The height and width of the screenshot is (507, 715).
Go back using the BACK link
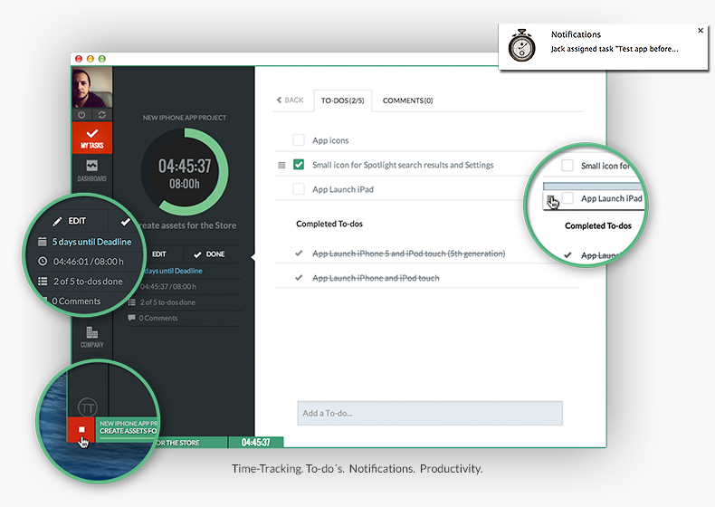click(290, 100)
